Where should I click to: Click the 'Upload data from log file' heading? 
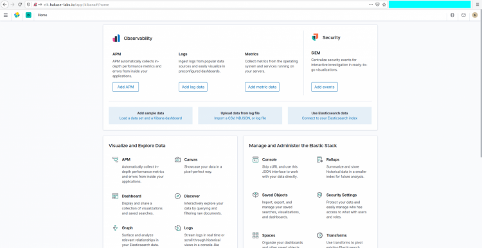(x=240, y=113)
